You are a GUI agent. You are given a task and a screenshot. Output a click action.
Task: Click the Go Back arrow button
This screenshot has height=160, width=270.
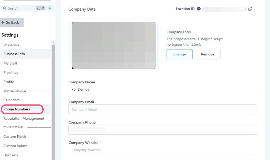pos(12,22)
